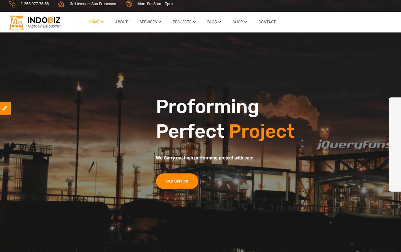The image size is (401, 252).
Task: Click the clock icon beside business hours
Action: pyautogui.click(x=129, y=4)
